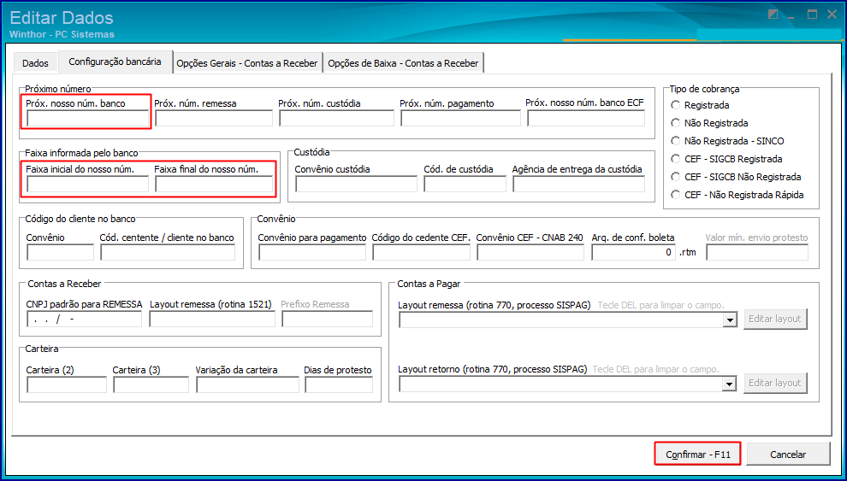Choose Não Registrada - SINCO option
This screenshot has width=847, height=481.
click(x=727, y=141)
